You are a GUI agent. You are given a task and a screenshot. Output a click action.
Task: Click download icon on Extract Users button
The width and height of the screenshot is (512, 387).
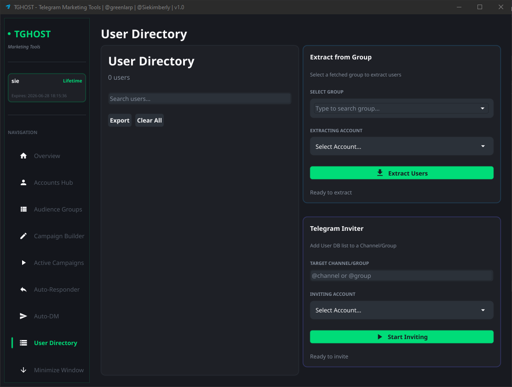[380, 173]
